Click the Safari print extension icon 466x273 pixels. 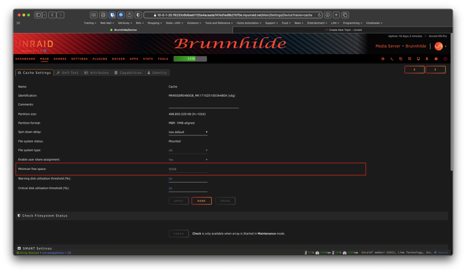point(103,15)
